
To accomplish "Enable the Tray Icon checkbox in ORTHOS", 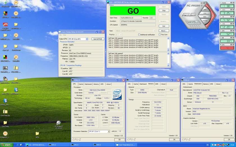I will [159, 35].
